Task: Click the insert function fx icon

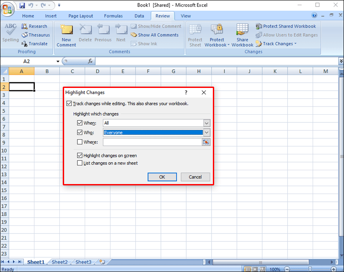Action: (90, 61)
